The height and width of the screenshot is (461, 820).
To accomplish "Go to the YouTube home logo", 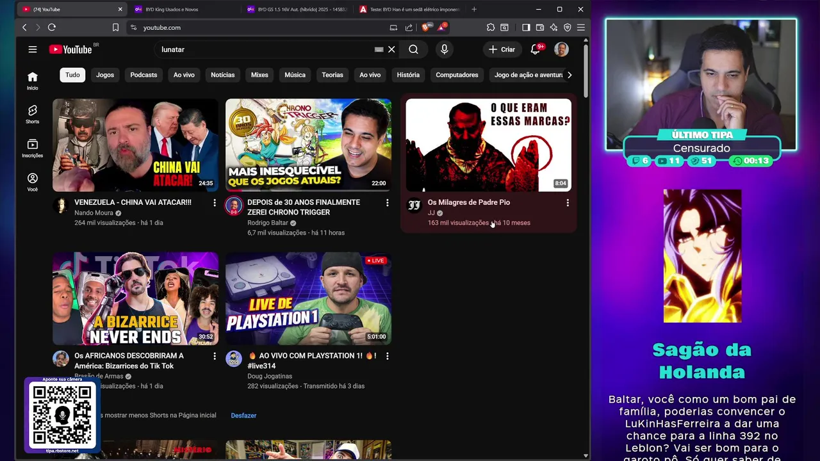I will pos(71,49).
